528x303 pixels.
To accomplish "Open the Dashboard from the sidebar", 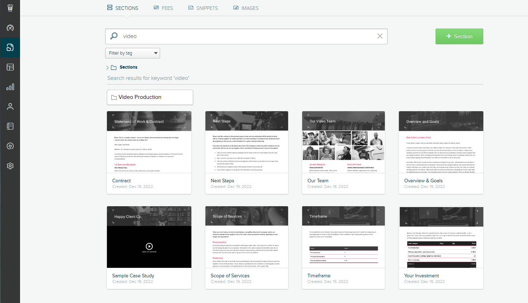I will pos(10,28).
